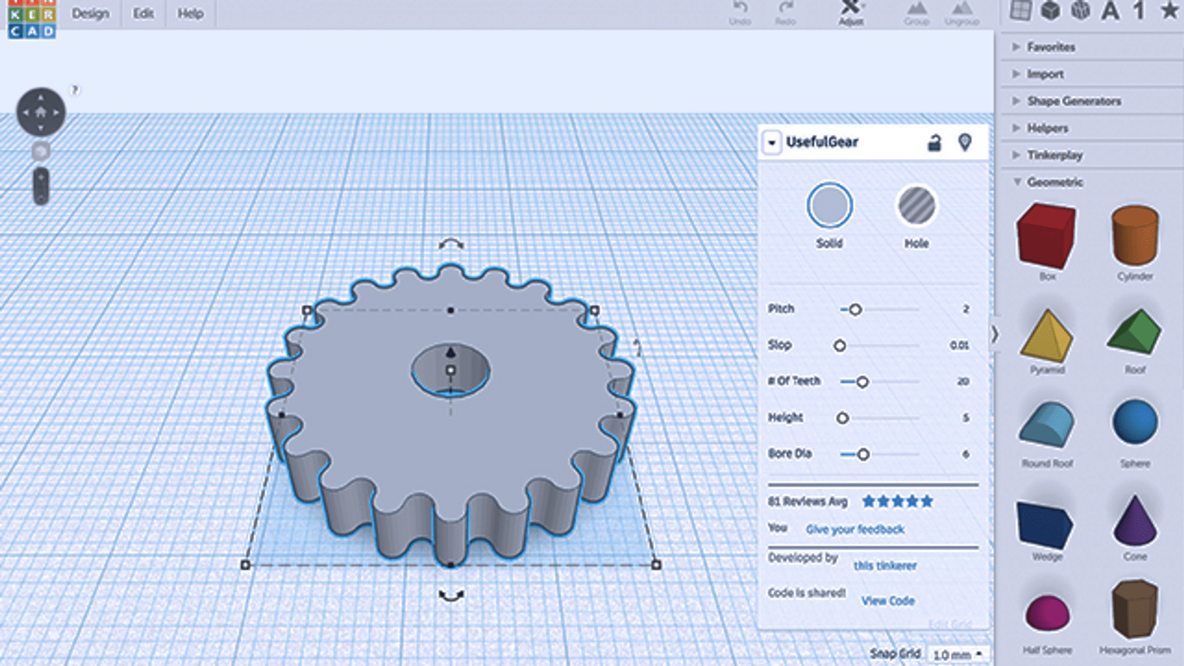Click the View Code link
This screenshot has width=1184, height=666.
[x=887, y=601]
